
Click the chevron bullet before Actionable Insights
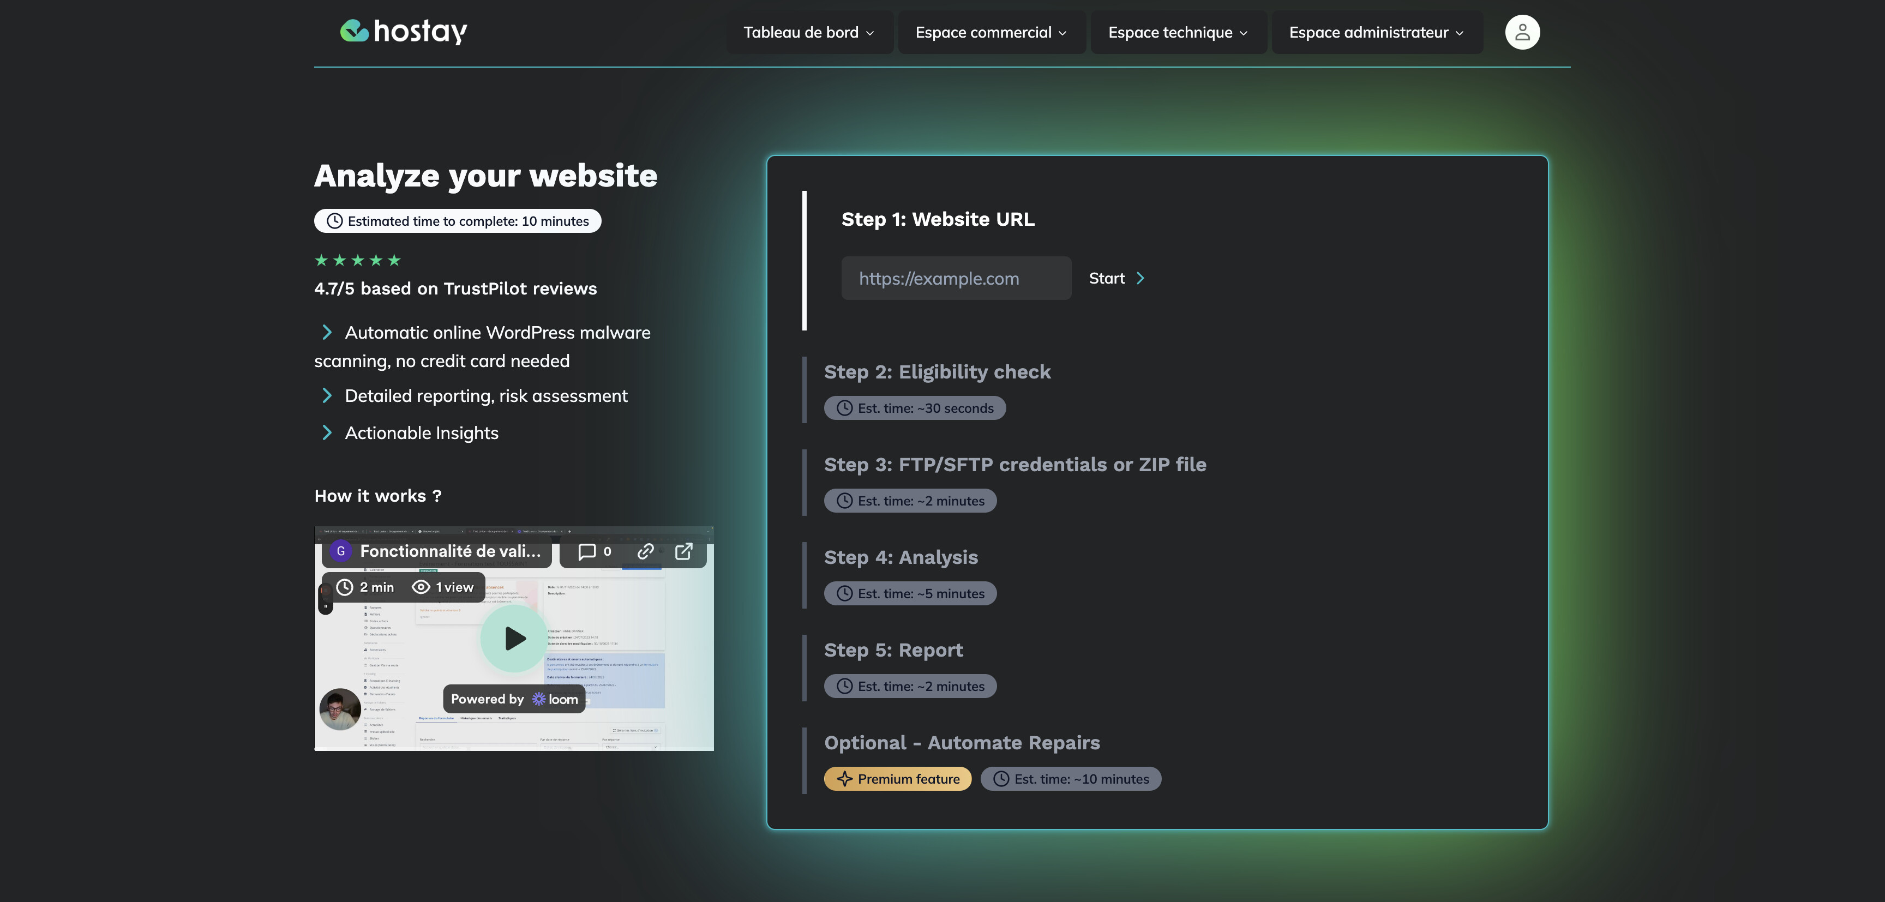pos(327,433)
